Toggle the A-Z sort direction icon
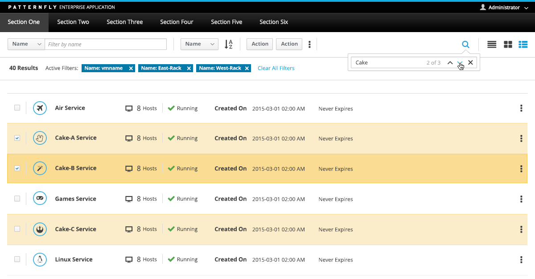535x279 pixels. click(229, 44)
